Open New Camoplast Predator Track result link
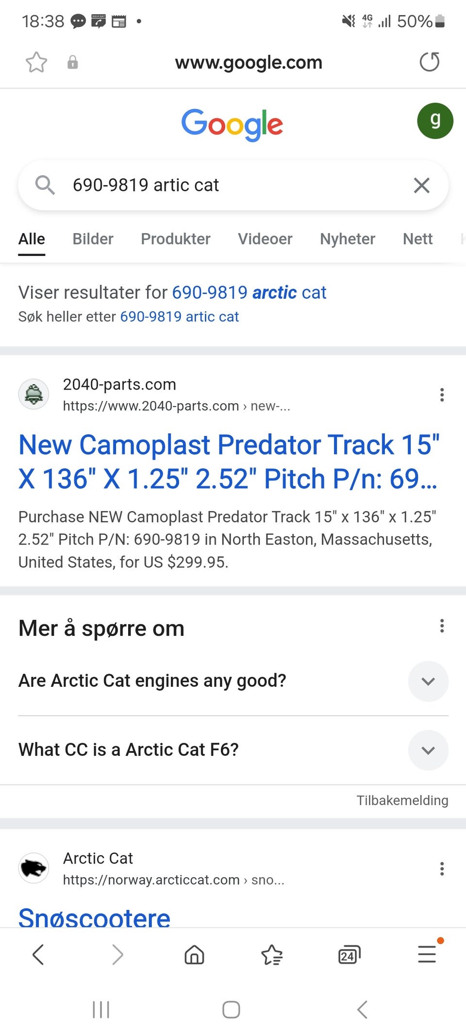 pos(229,461)
